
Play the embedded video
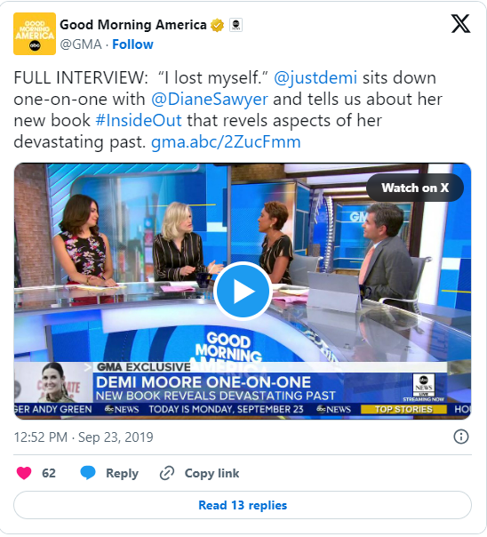click(x=243, y=291)
